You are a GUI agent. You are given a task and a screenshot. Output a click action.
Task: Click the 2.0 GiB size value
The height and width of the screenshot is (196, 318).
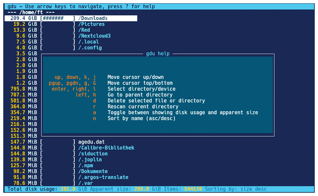27,65
